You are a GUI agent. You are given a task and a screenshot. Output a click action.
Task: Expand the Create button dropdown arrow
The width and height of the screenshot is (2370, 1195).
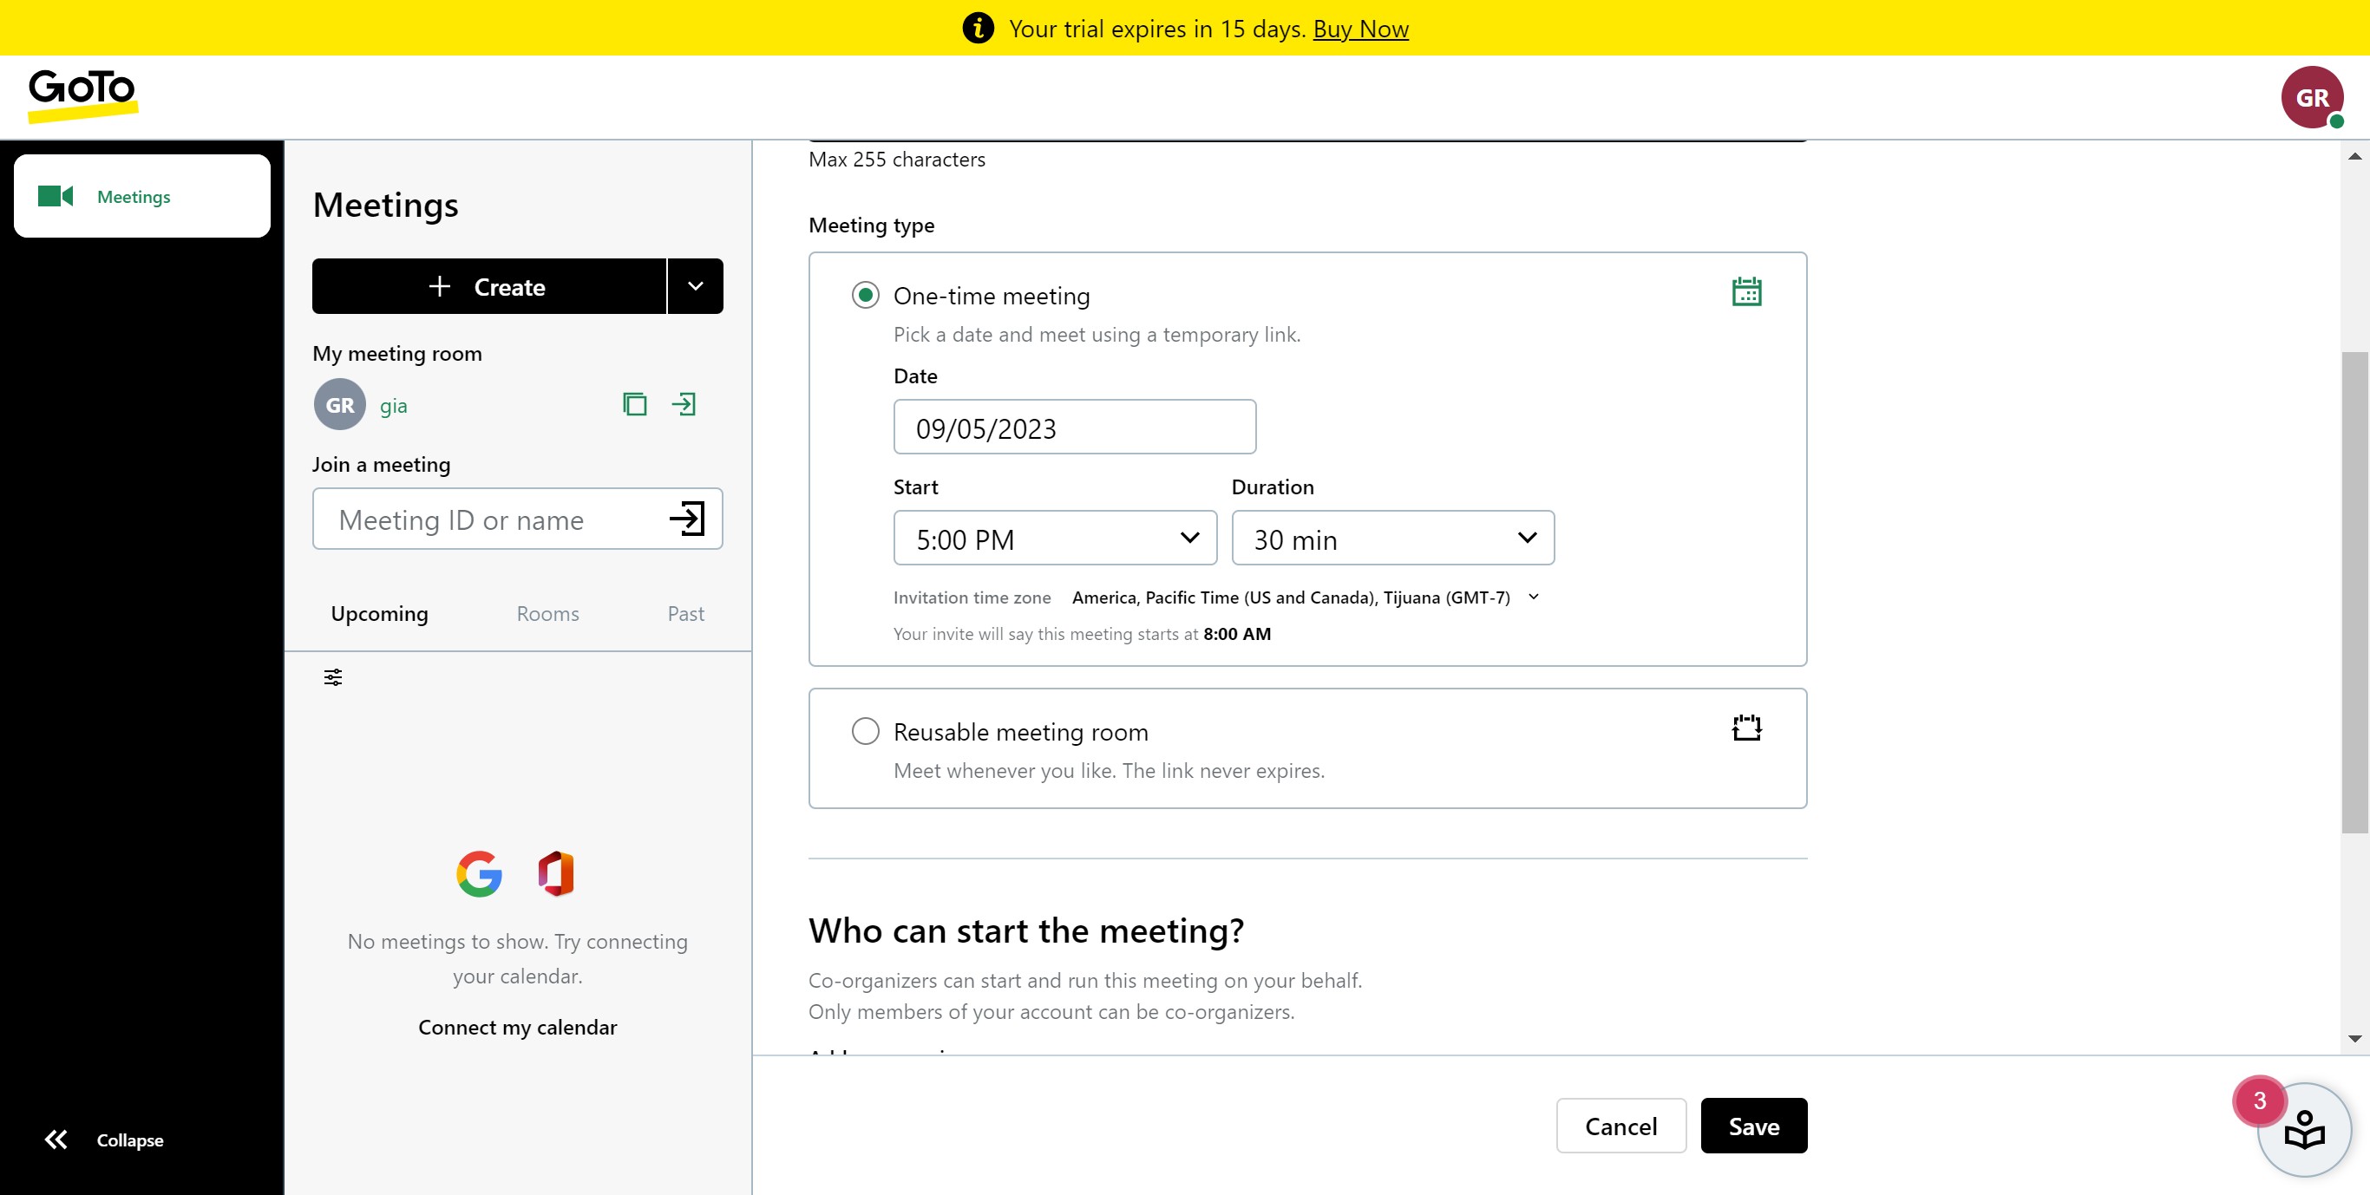pyautogui.click(x=696, y=287)
